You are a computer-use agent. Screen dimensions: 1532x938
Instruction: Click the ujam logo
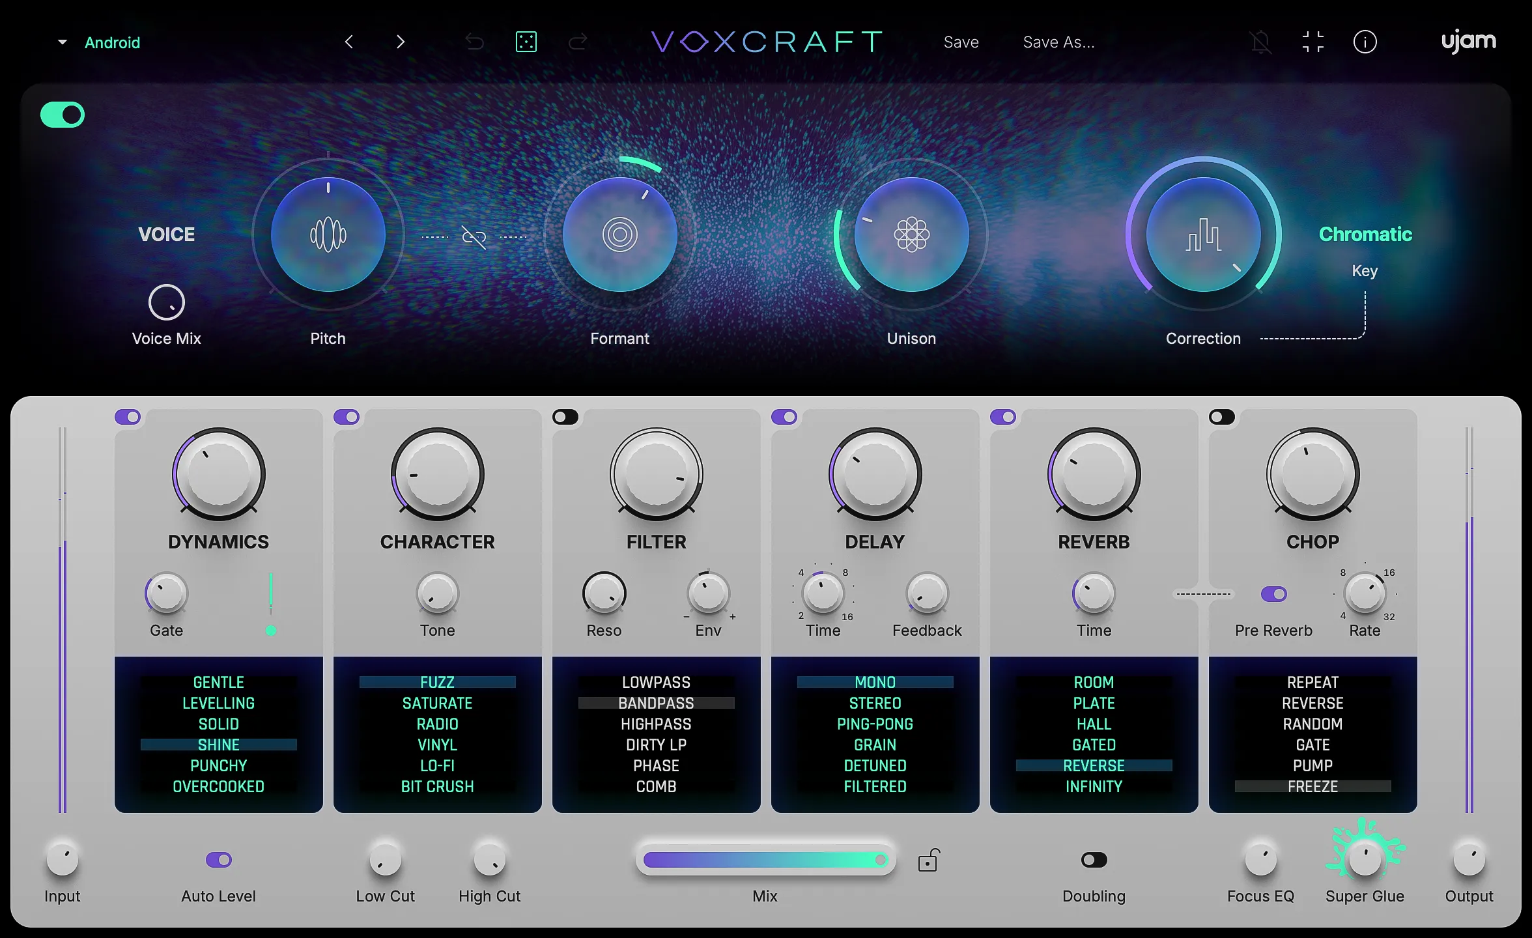[x=1468, y=40]
